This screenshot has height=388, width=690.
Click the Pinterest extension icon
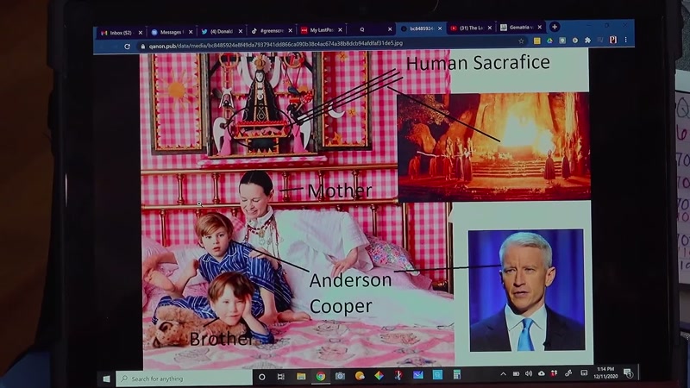click(x=612, y=40)
